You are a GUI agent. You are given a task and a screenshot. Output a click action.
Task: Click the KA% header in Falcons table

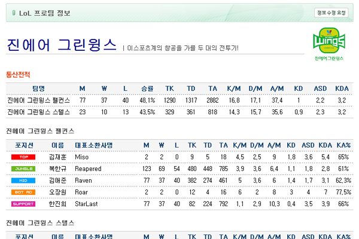coord(343,145)
